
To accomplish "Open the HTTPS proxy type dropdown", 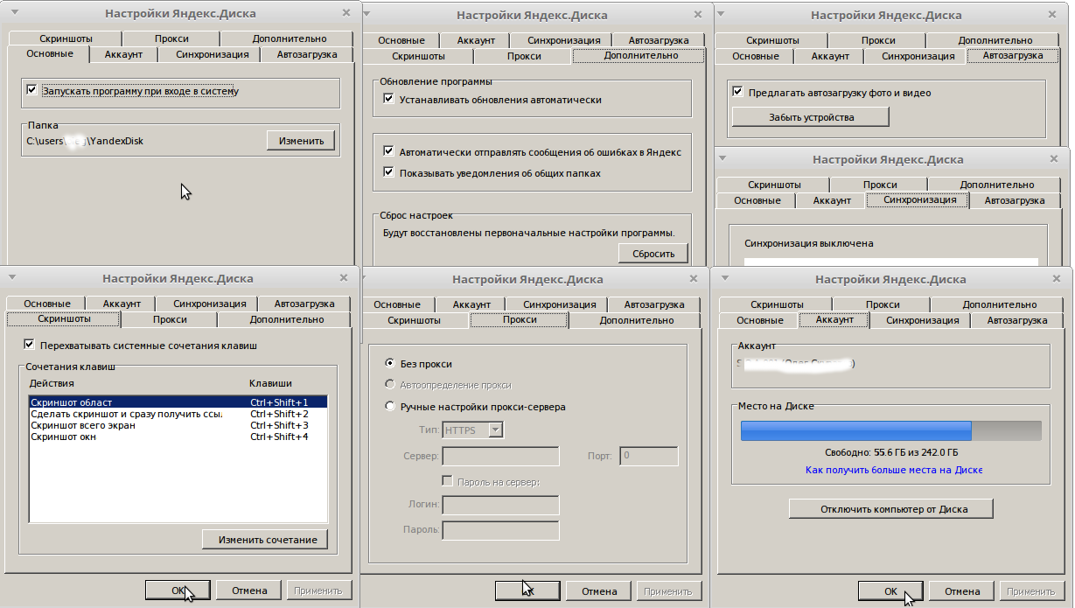I will pyautogui.click(x=495, y=430).
